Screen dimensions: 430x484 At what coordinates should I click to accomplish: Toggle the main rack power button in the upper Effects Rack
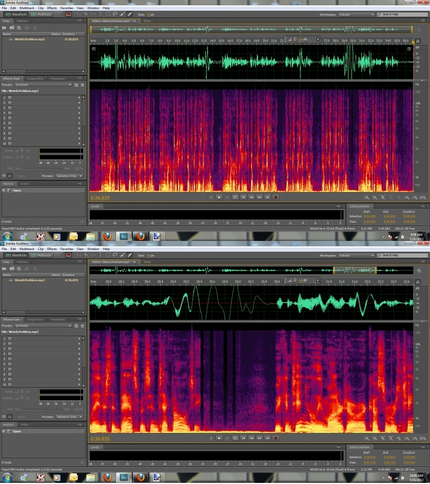click(4, 176)
